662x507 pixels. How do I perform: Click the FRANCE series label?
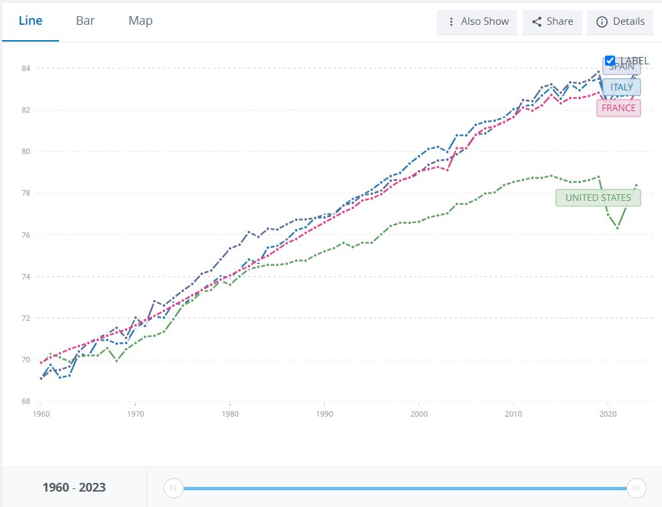[x=618, y=108]
